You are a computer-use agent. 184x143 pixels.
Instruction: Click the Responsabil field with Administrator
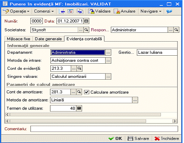139,30
